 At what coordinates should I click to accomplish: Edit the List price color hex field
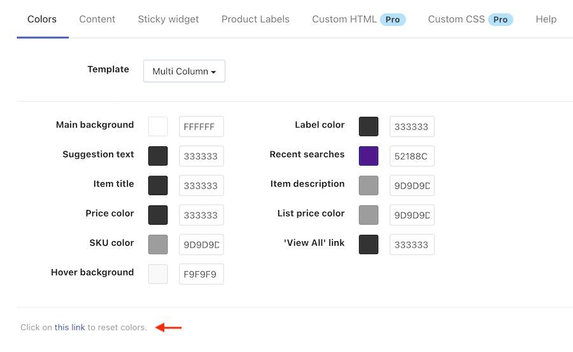tap(412, 215)
